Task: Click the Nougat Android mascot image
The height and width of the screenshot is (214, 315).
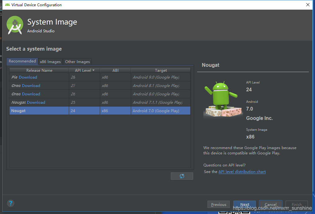Action: coord(223,100)
